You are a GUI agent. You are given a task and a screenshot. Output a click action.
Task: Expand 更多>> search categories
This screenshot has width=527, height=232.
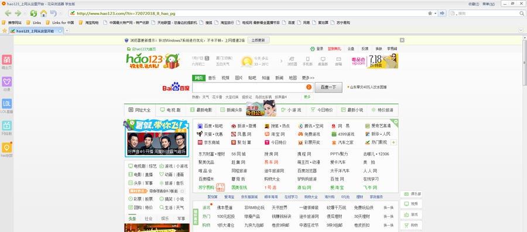(x=308, y=78)
